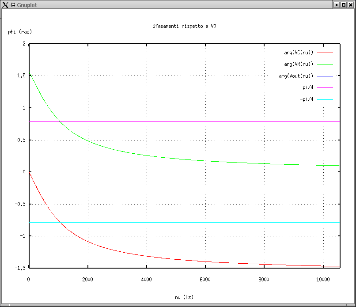Toggle the arg(Vout(nu)) legend entry
356x307 pixels.
(296, 76)
